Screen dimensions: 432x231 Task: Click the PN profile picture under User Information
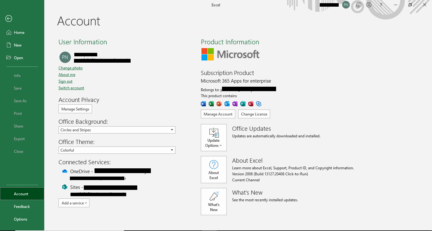(65, 57)
